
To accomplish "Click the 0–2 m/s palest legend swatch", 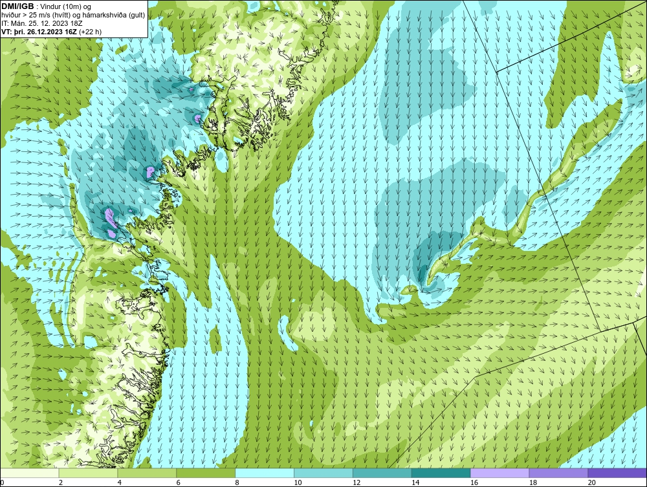I will (30, 473).
